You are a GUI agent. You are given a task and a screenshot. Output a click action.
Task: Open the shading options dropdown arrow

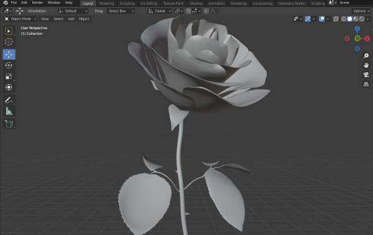click(x=368, y=19)
